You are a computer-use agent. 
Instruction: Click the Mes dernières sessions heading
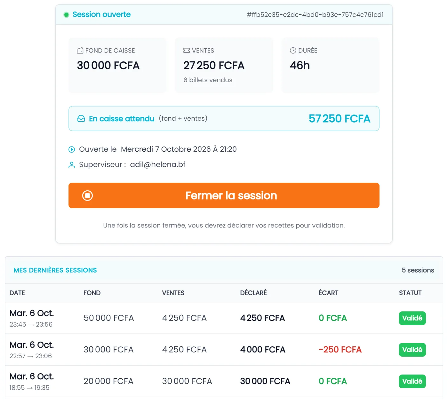[x=55, y=270]
